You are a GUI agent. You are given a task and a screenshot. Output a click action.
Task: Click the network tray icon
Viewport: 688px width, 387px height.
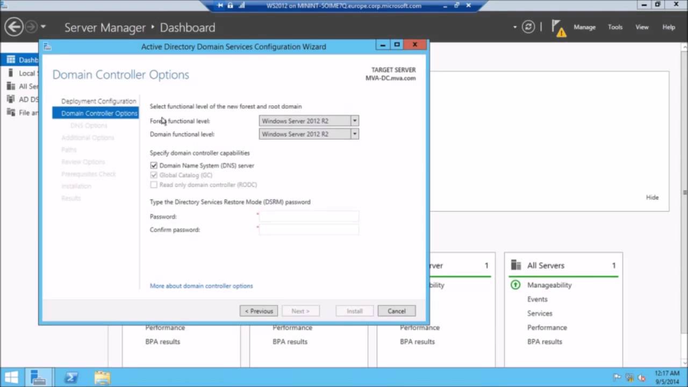tap(629, 377)
